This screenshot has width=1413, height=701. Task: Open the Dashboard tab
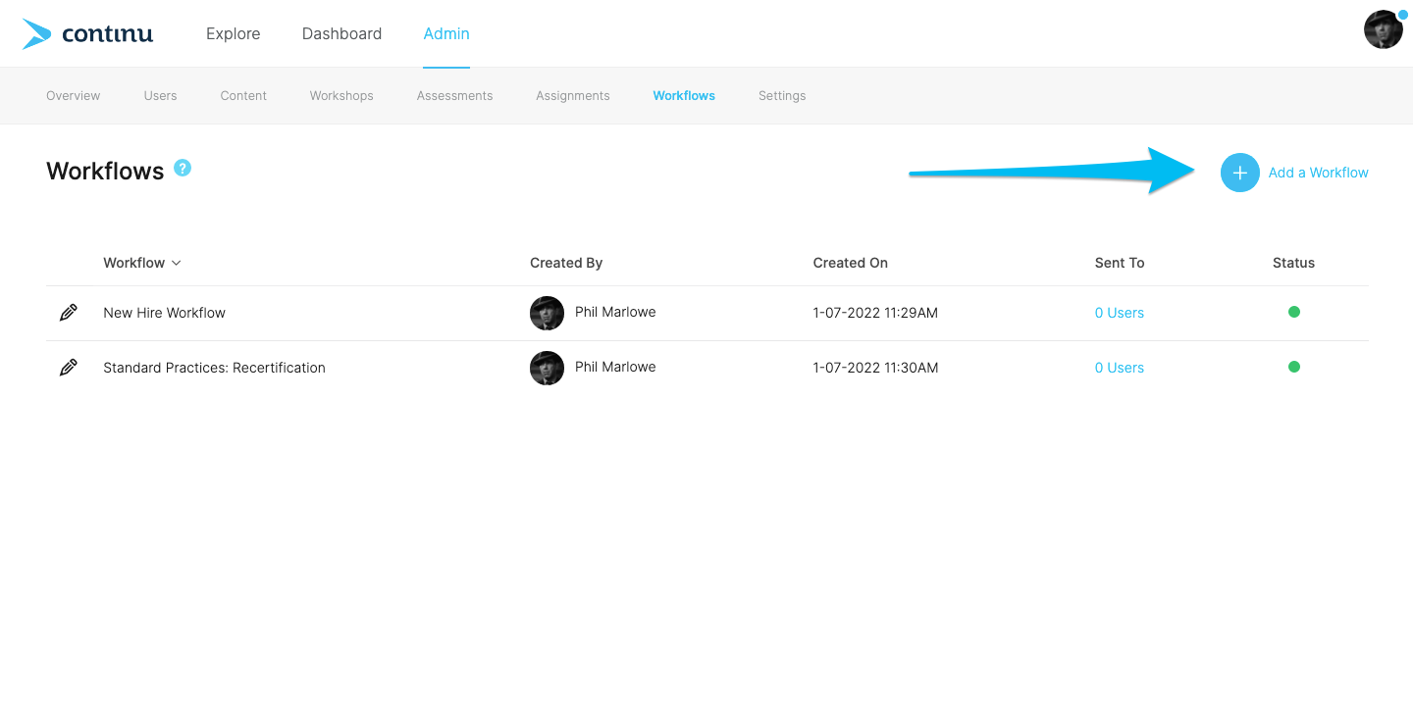pos(341,33)
